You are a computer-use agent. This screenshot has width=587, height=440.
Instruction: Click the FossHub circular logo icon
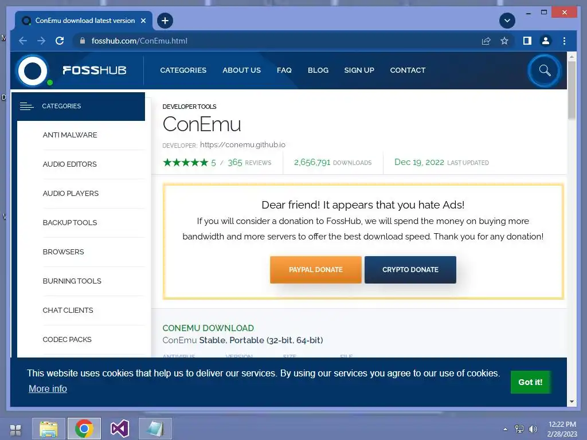pyautogui.click(x=33, y=70)
